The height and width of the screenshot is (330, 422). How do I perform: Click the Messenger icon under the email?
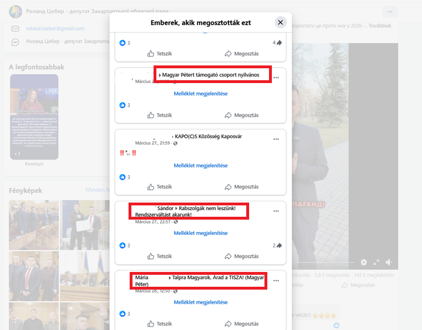tap(16, 42)
